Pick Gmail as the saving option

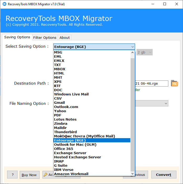click(92, 103)
